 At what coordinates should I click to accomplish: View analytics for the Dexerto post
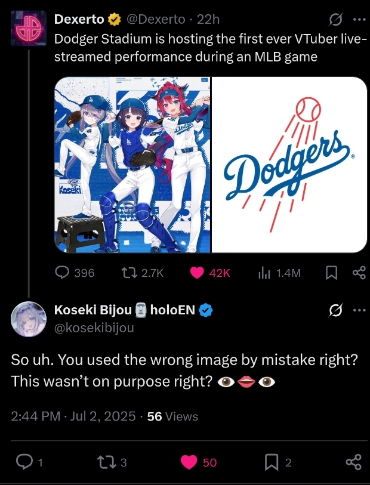click(x=264, y=273)
